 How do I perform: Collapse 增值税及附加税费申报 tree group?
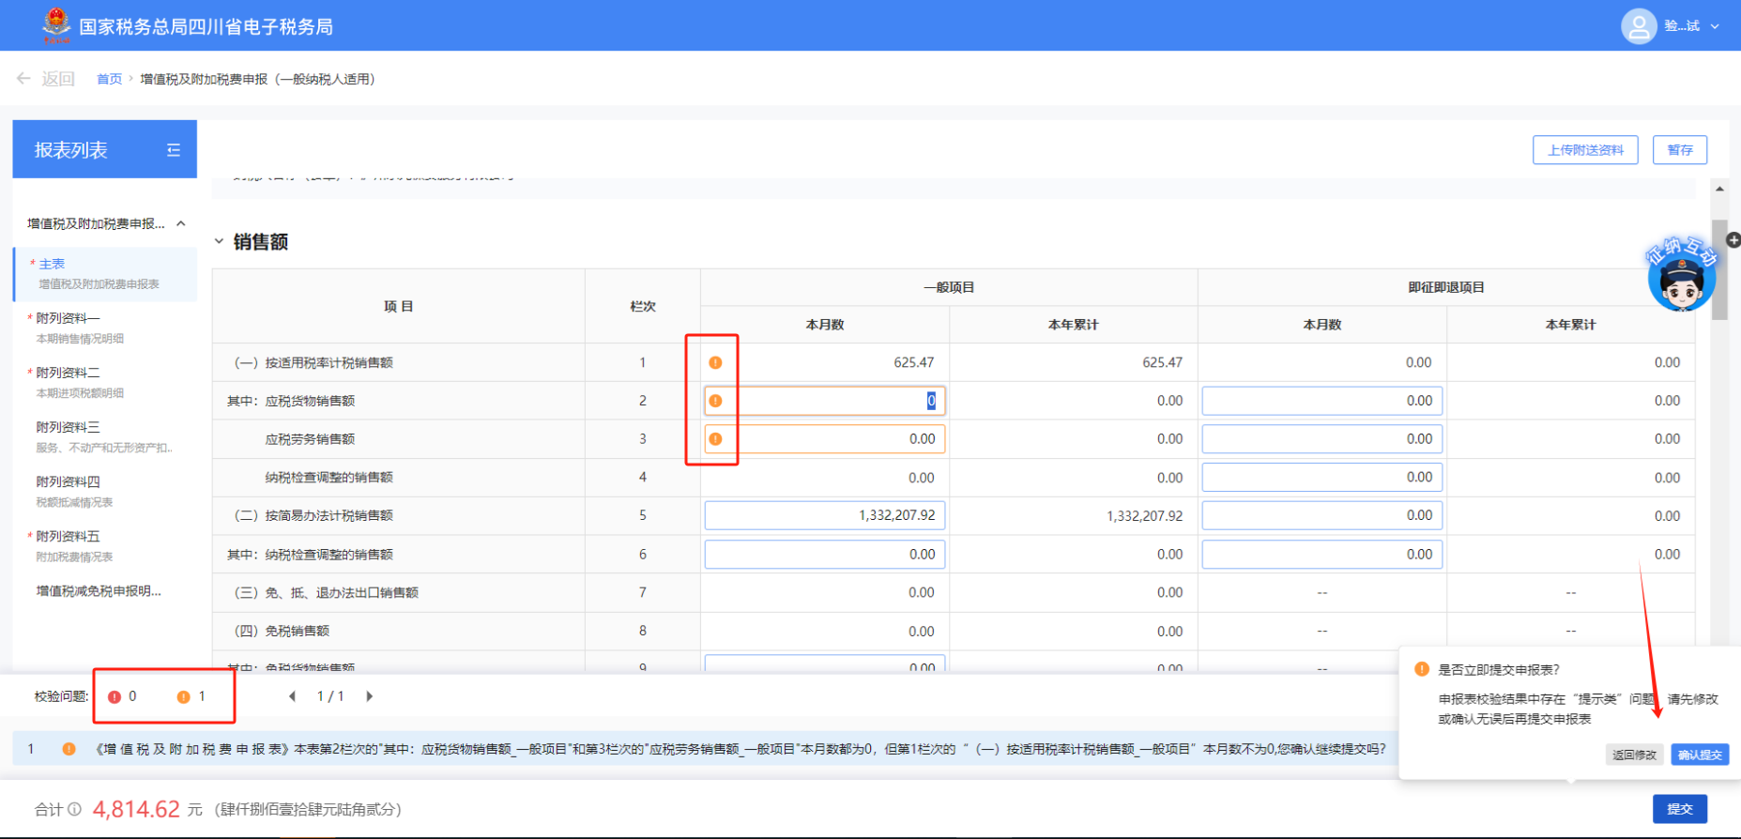[x=181, y=223]
